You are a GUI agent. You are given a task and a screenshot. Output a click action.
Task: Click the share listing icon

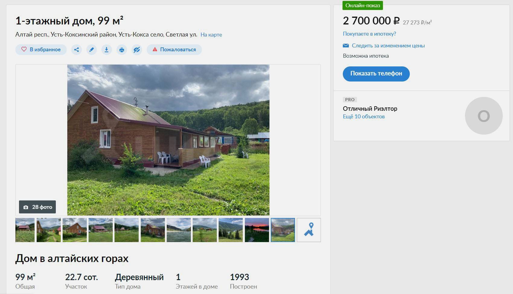click(x=76, y=50)
